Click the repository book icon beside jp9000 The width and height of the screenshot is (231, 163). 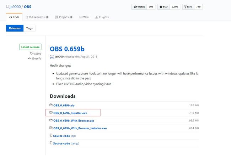click(7, 7)
